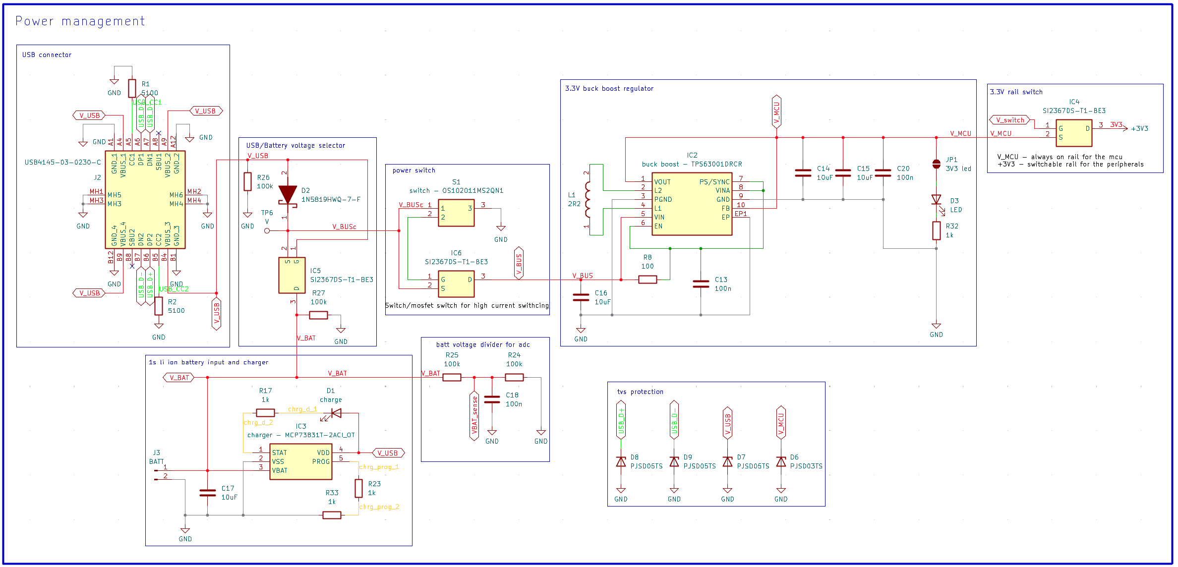Viewport: 1178px width, 567px height.
Task: Click the L1 2R2 inductor symbol
Action: click(588, 199)
